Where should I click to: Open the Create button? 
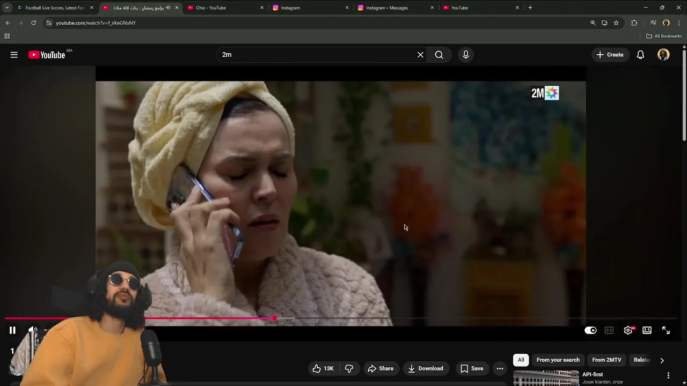coord(610,55)
